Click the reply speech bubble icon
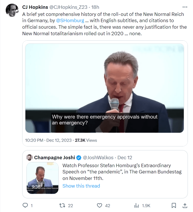The height and width of the screenshot is (212, 193). (25, 205)
